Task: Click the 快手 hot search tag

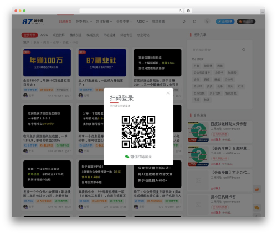Action: coord(220,86)
